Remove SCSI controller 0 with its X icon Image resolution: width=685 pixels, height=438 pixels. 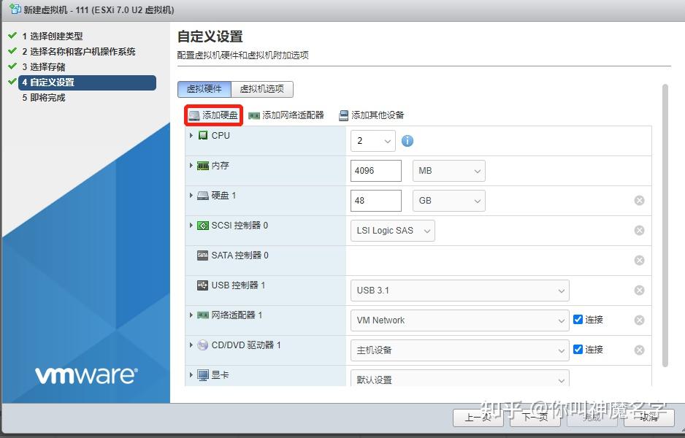click(x=639, y=230)
